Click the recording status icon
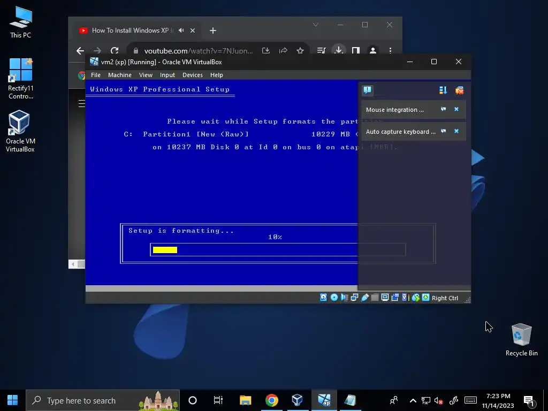 click(x=395, y=298)
